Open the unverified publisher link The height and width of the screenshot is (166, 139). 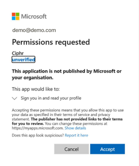pos(23,60)
